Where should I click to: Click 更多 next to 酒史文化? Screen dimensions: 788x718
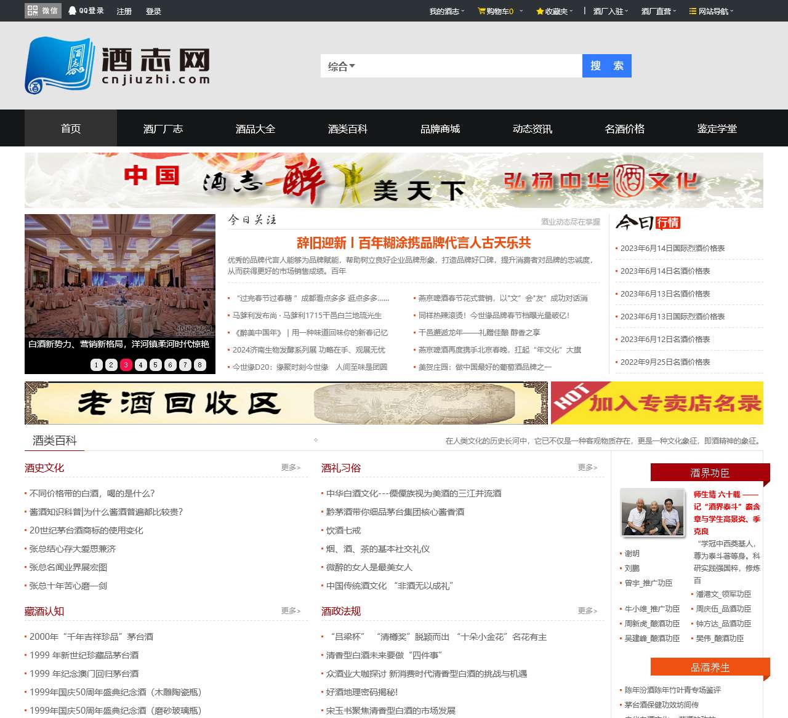pos(291,468)
